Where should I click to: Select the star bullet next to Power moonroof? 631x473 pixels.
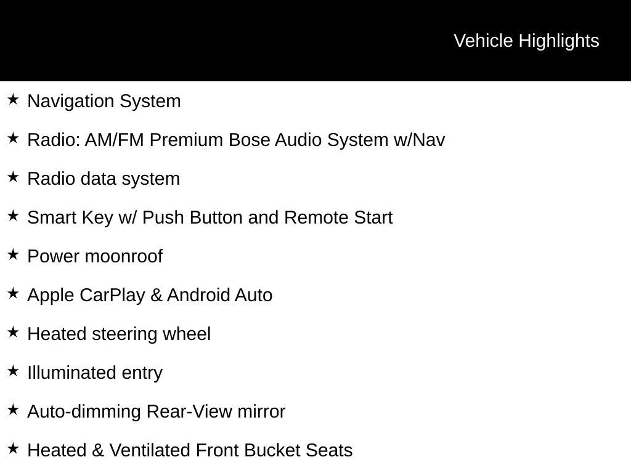tap(13, 254)
